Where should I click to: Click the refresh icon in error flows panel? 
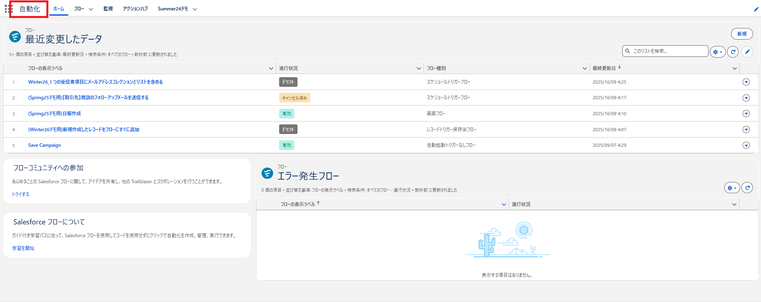[x=747, y=188]
